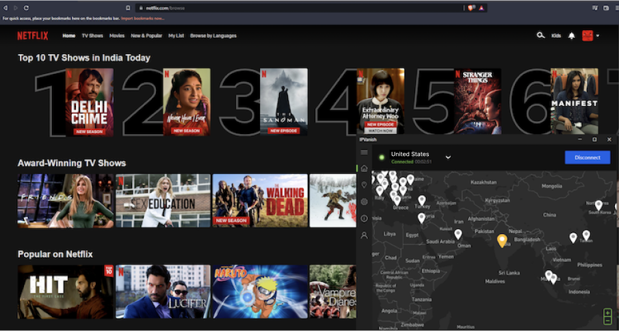
Task: Select the Turkey server pin on the map
Action: [x=421, y=200]
